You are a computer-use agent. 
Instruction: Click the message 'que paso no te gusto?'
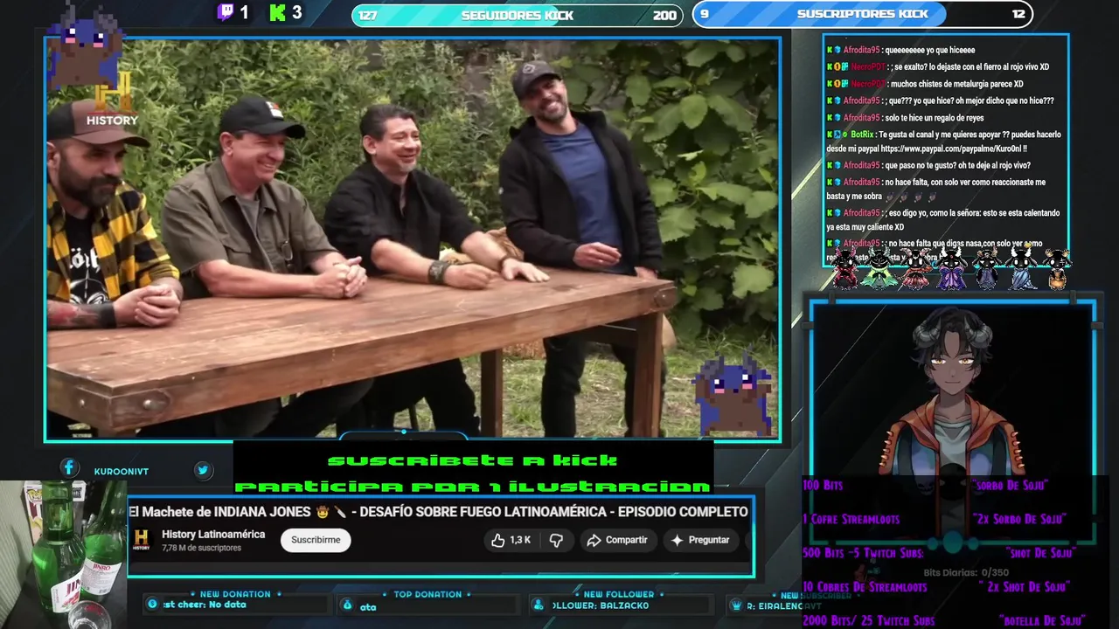point(957,165)
